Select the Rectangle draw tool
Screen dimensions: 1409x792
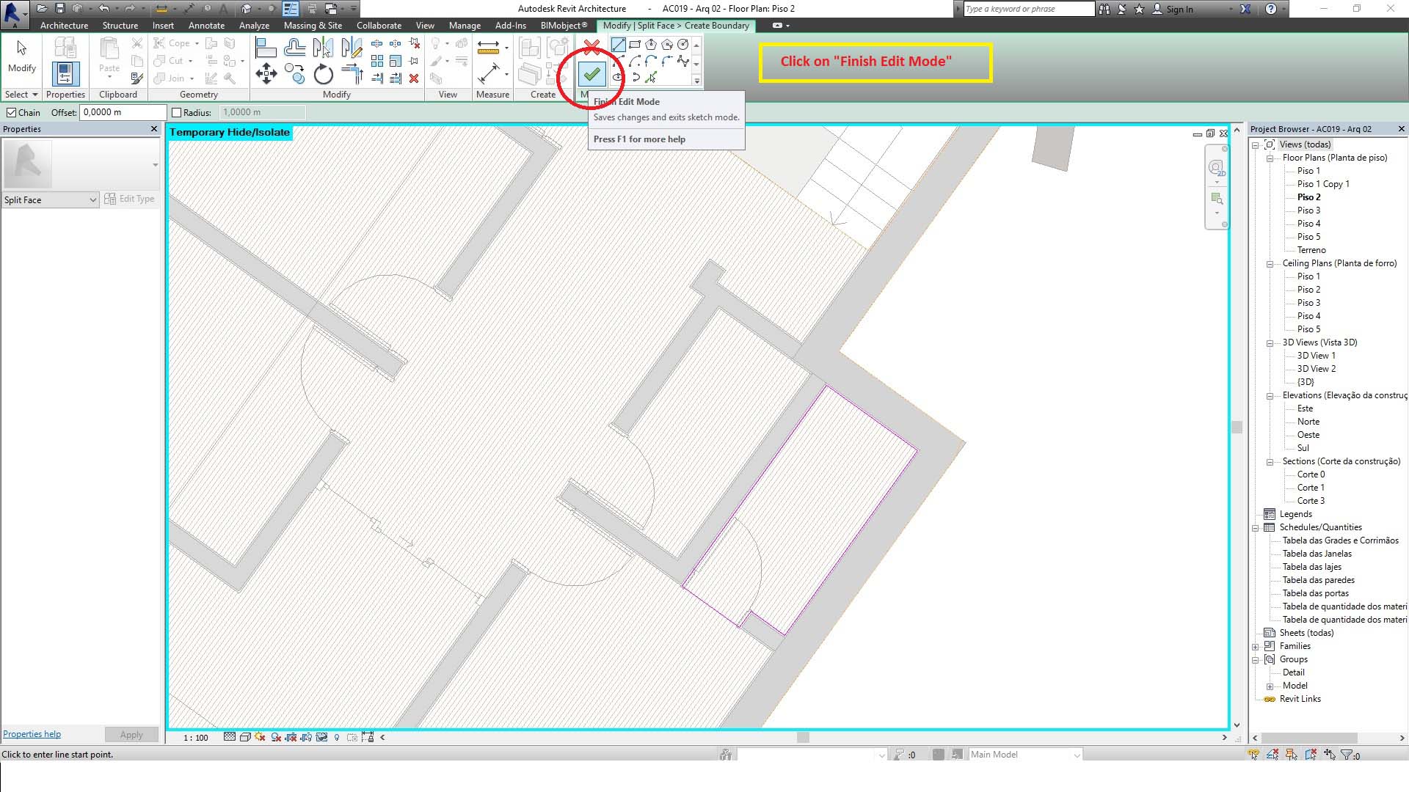(635, 45)
